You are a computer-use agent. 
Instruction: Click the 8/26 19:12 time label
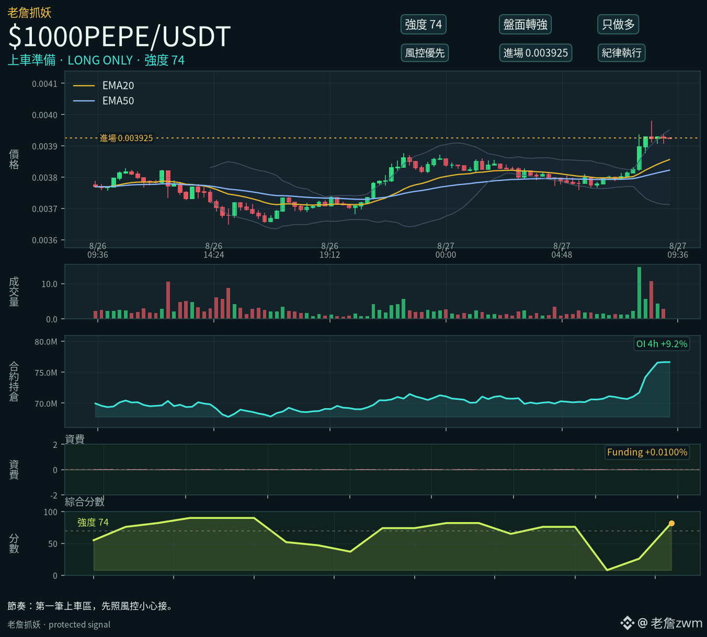coord(330,250)
